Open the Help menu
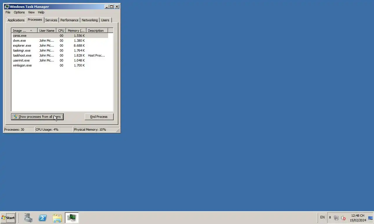This screenshot has height=224, width=374. pyautogui.click(x=41, y=12)
